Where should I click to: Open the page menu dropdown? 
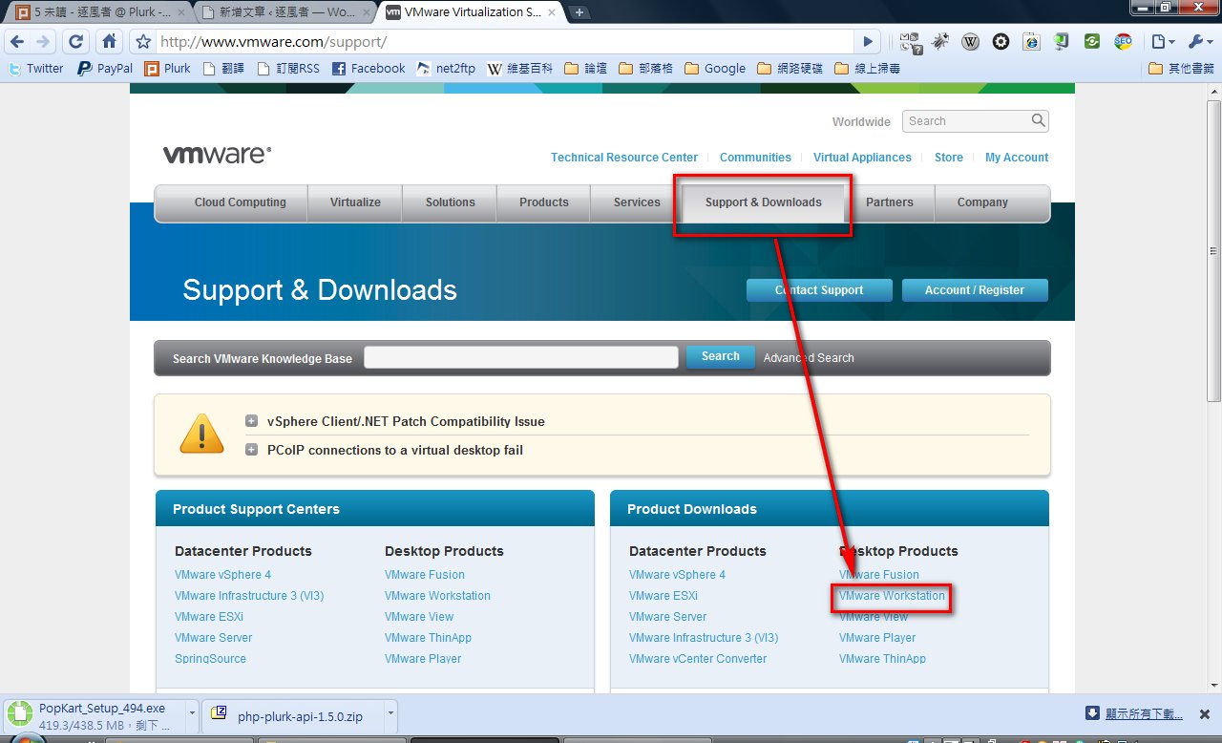[1163, 42]
